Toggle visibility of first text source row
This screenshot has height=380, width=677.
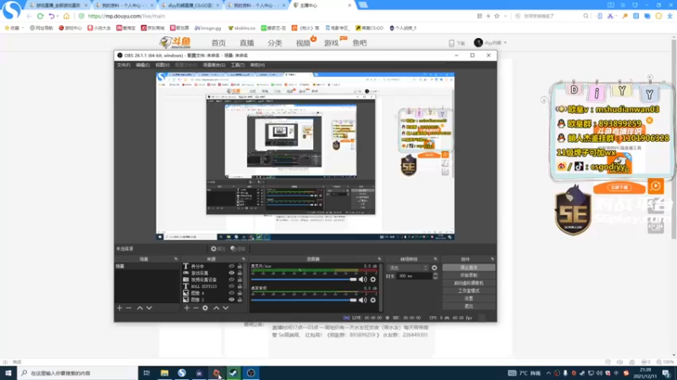231,266
